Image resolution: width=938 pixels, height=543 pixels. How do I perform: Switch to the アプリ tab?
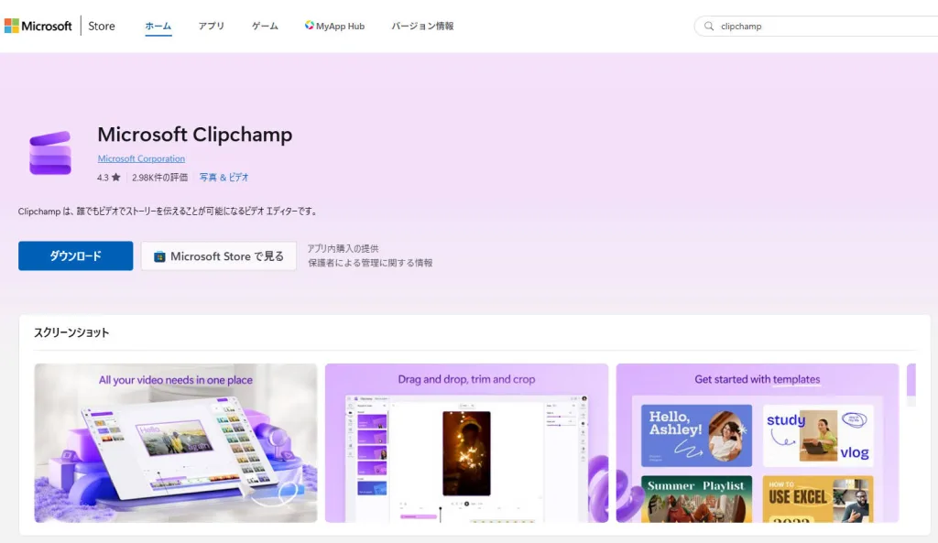point(212,26)
